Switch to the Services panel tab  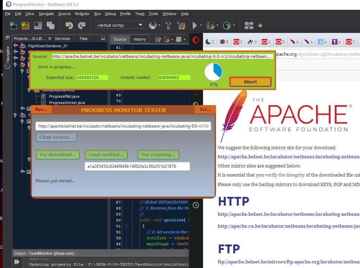click(62, 39)
